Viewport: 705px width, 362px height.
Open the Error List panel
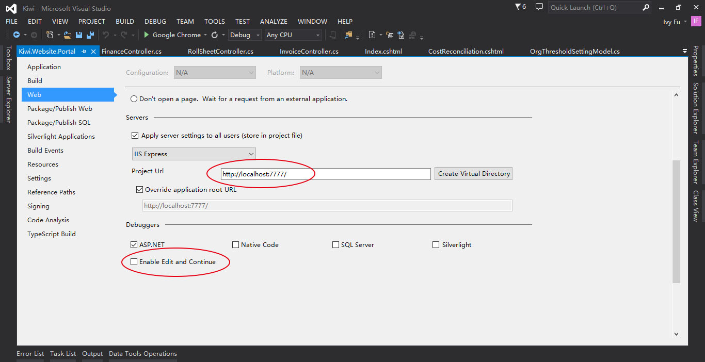[30, 354]
